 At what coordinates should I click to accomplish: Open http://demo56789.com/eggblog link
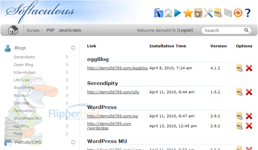pos(117,68)
